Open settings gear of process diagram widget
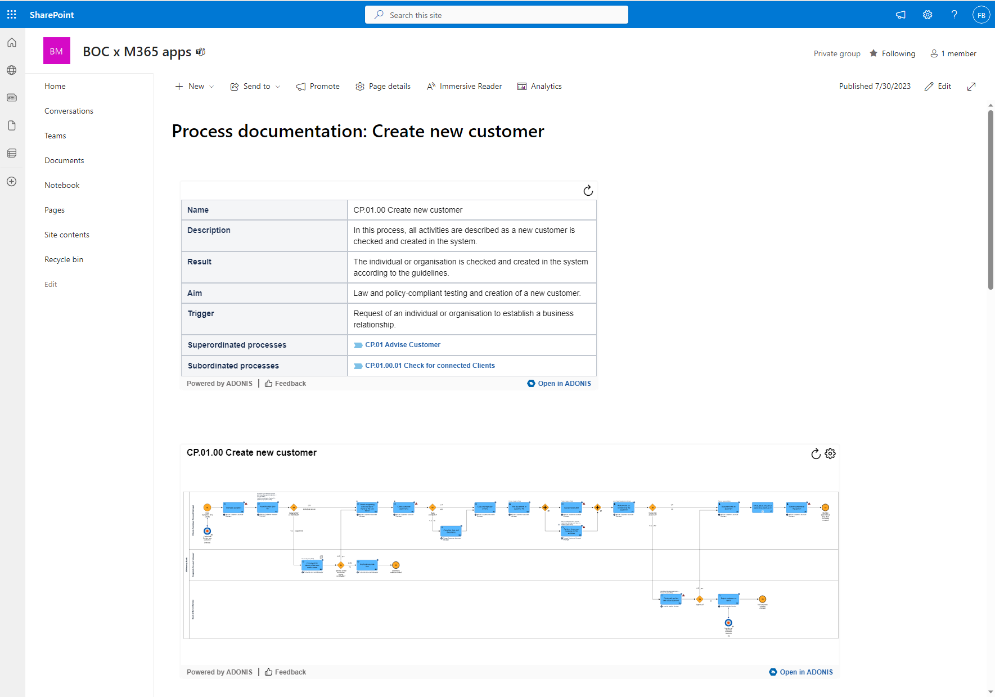The width and height of the screenshot is (995, 697). 830,453
